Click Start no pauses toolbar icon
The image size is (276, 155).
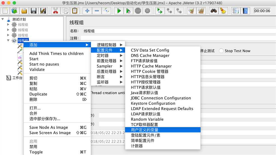pos(128,11)
